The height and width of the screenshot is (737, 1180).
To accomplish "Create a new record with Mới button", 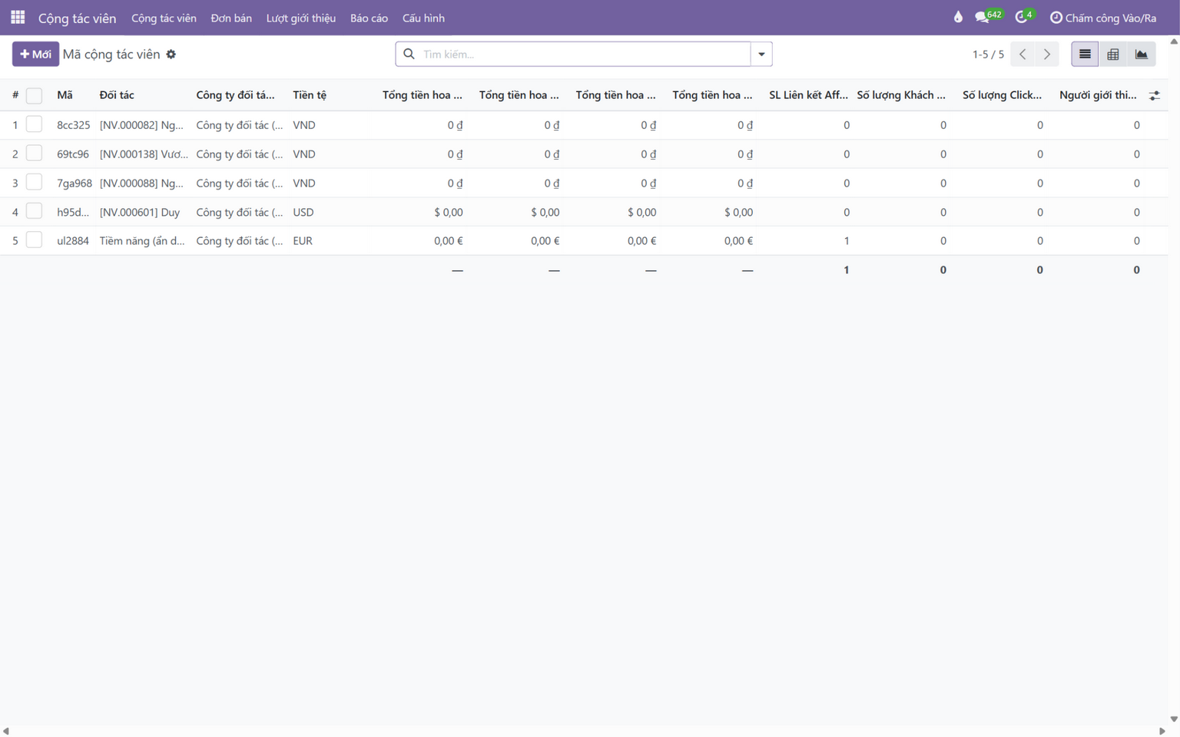I will tap(35, 54).
